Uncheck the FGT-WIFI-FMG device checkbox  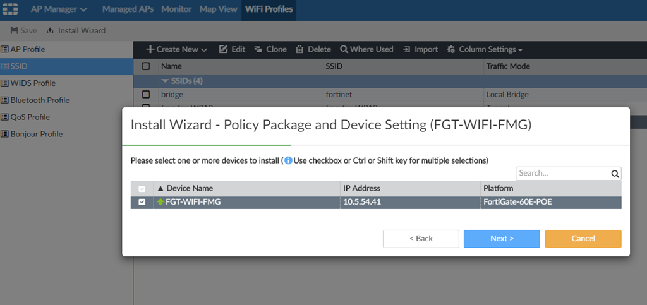point(142,202)
